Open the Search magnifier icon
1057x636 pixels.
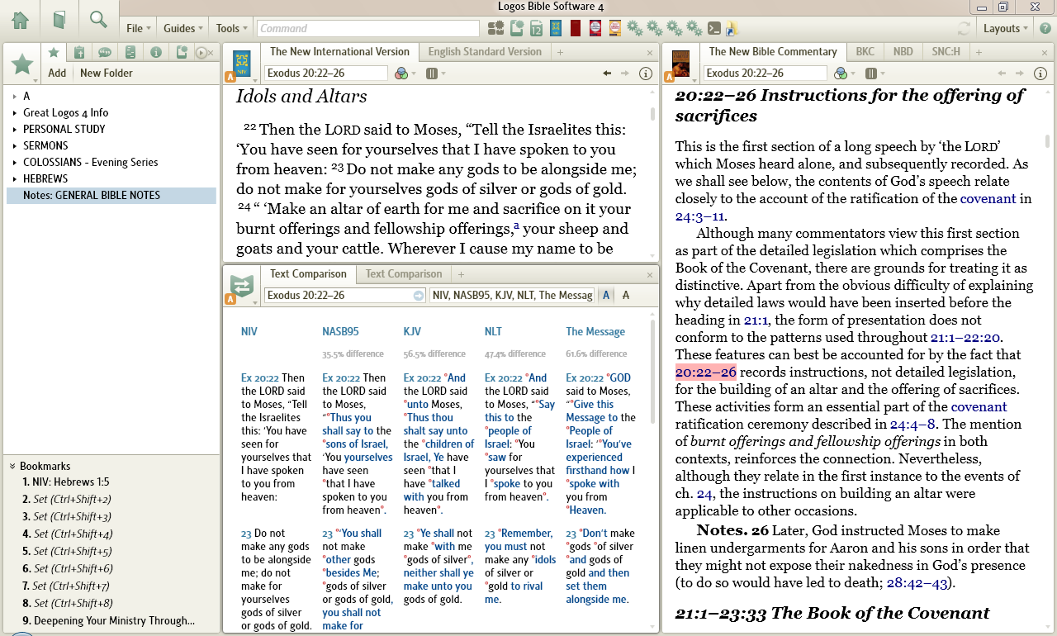(x=99, y=20)
